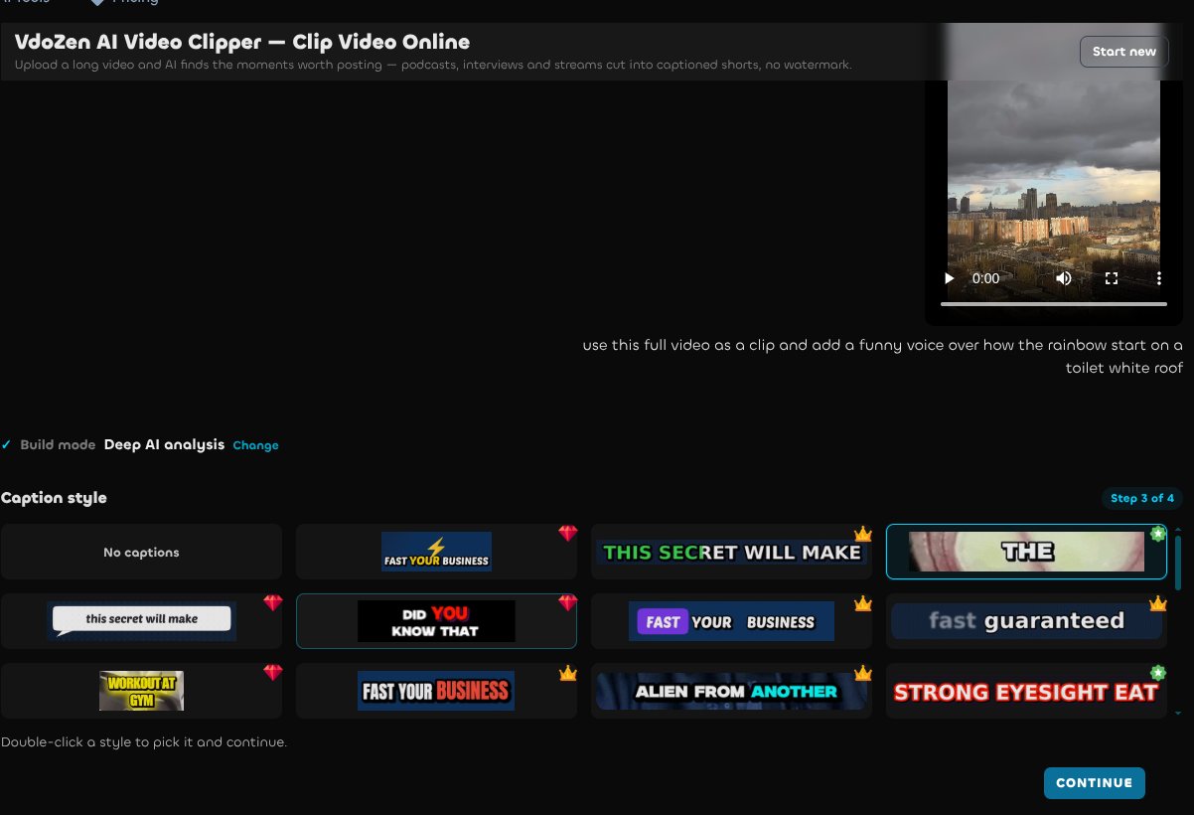Viewport: 1194px width, 815px height.
Task: Choose the lightning bolt FAST YOUR BUSINESS style
Action: [x=436, y=552]
